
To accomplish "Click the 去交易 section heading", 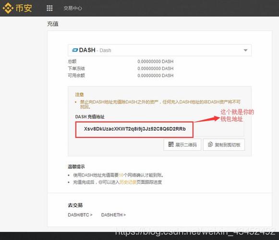I will 75,205.
